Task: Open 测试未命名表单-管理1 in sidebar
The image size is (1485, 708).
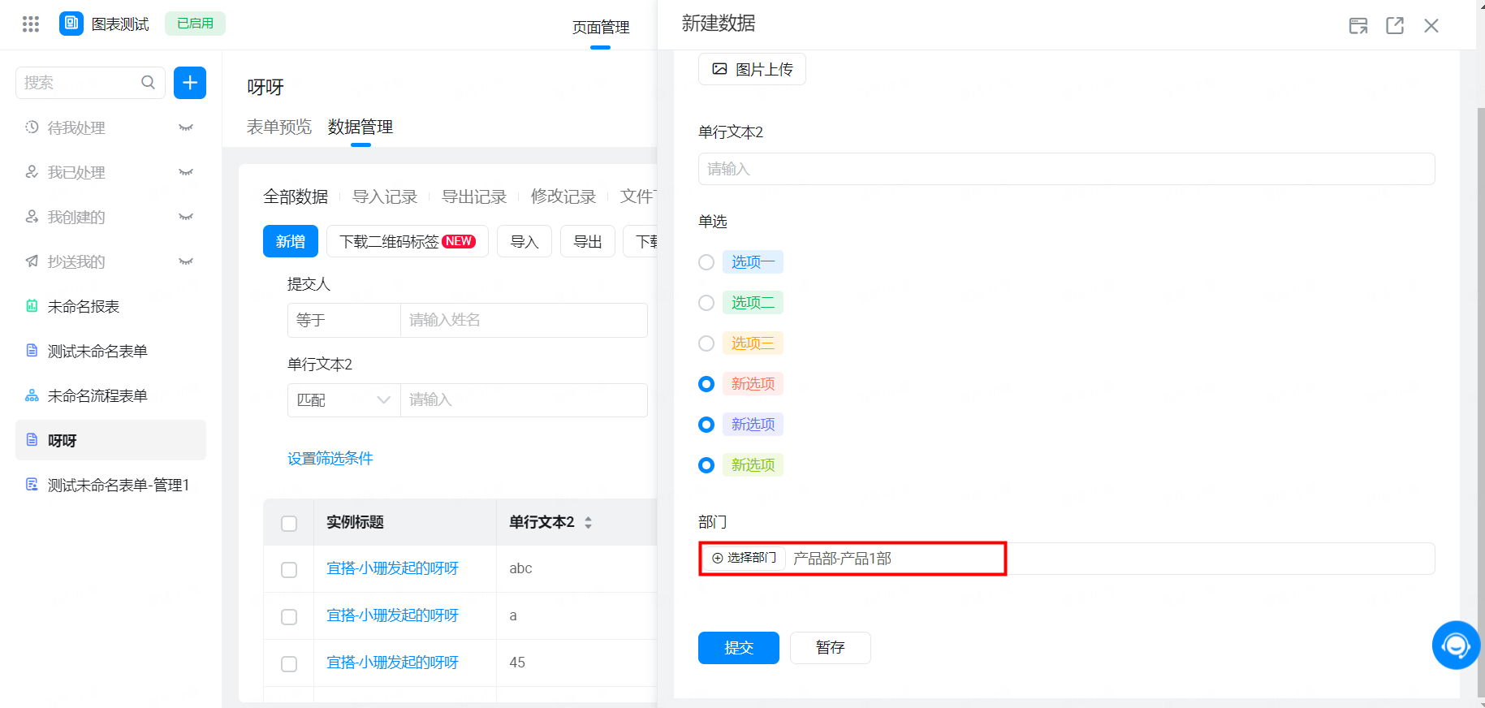Action: (110, 485)
